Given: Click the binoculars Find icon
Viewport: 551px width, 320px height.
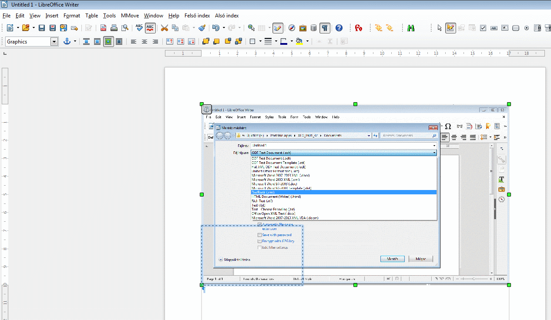Looking at the screenshot, I should [410, 28].
